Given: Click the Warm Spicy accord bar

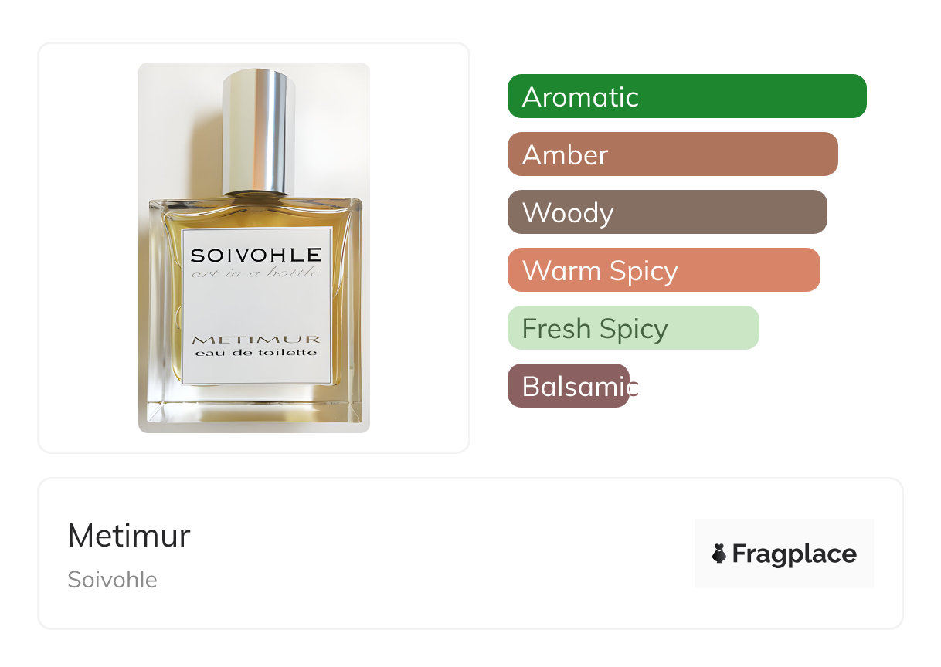Looking at the screenshot, I should click(664, 270).
